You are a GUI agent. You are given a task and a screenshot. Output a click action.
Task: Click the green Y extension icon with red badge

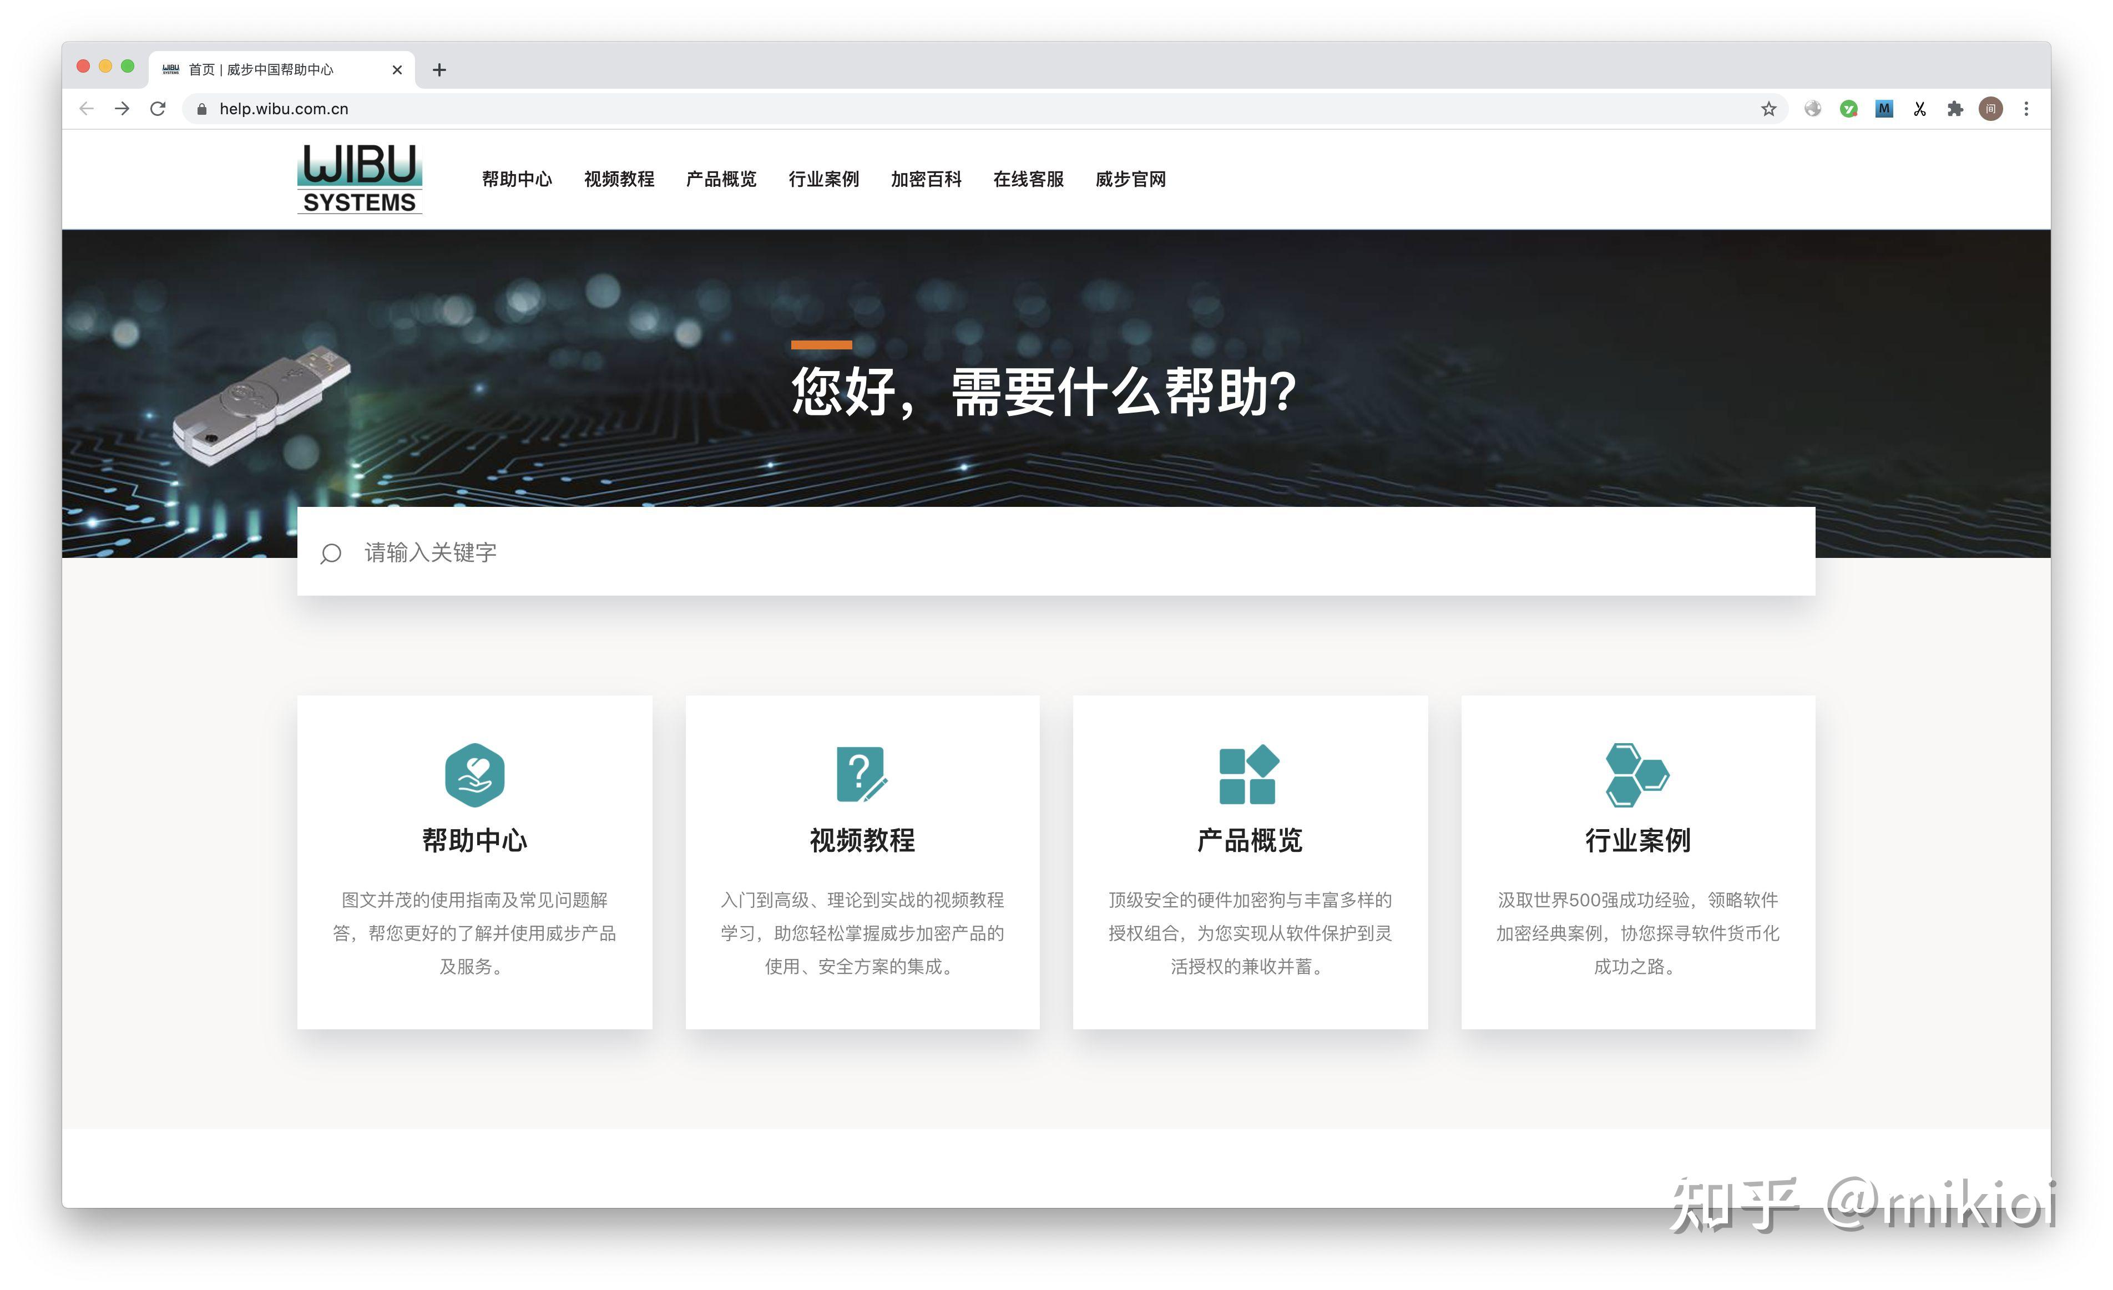pyautogui.click(x=1849, y=109)
